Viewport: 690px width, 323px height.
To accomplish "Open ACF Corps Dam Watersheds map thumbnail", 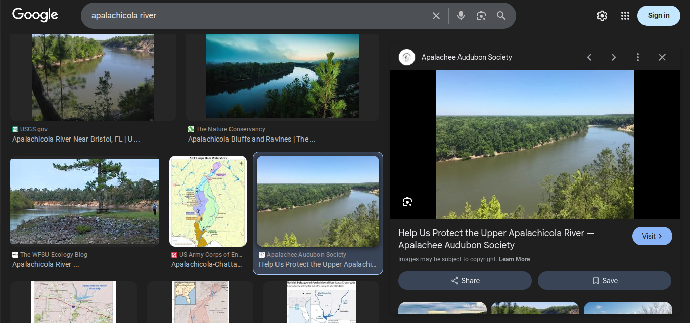I will coord(208,201).
